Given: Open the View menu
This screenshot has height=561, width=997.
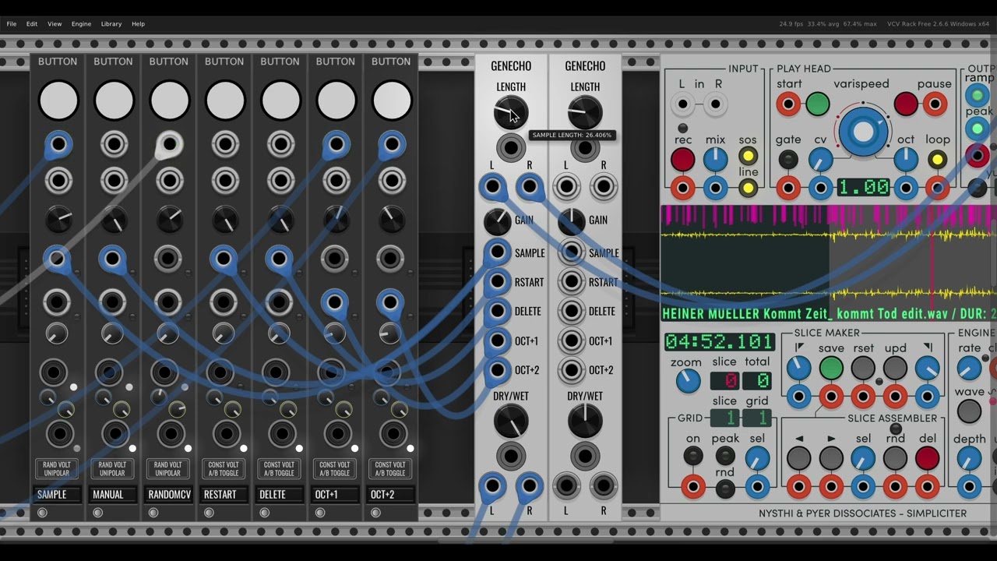Looking at the screenshot, I should 55,24.
